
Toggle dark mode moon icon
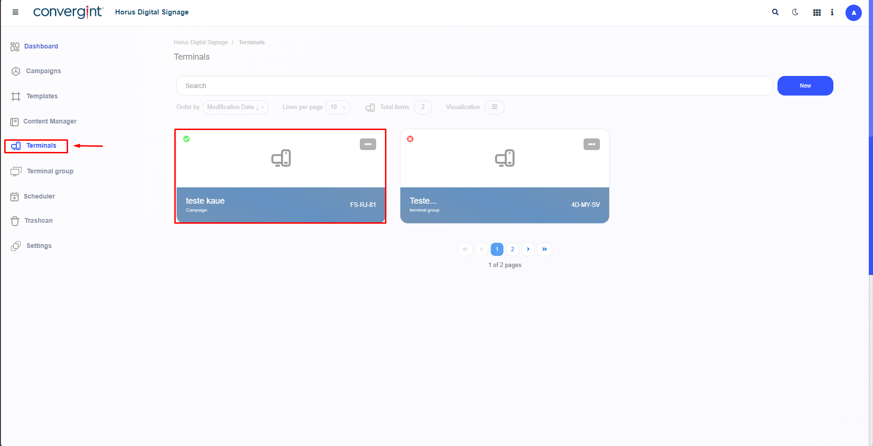[795, 13]
